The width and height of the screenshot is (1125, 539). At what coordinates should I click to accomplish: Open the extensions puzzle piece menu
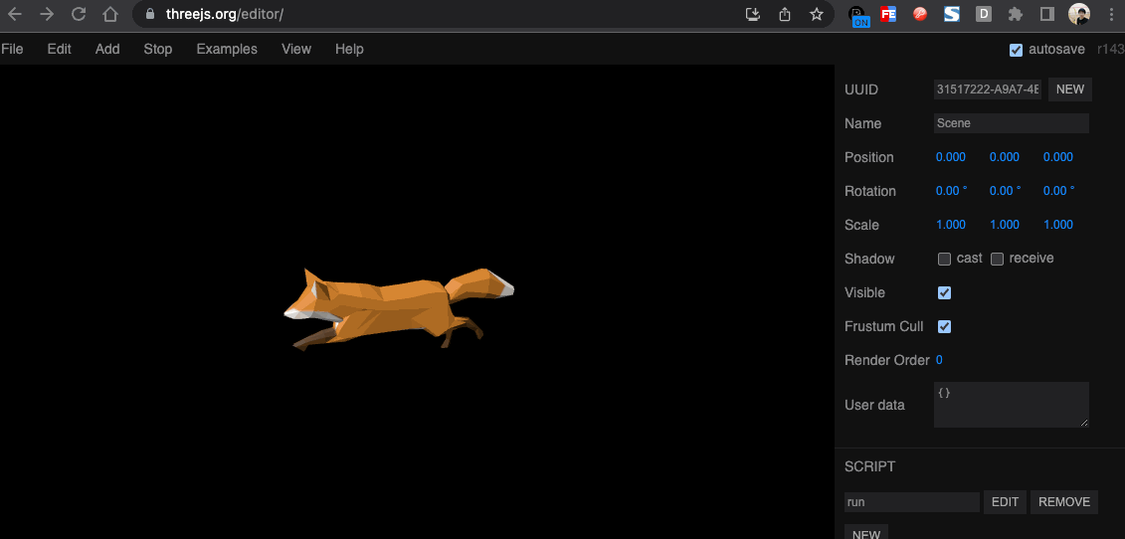pos(1016,14)
